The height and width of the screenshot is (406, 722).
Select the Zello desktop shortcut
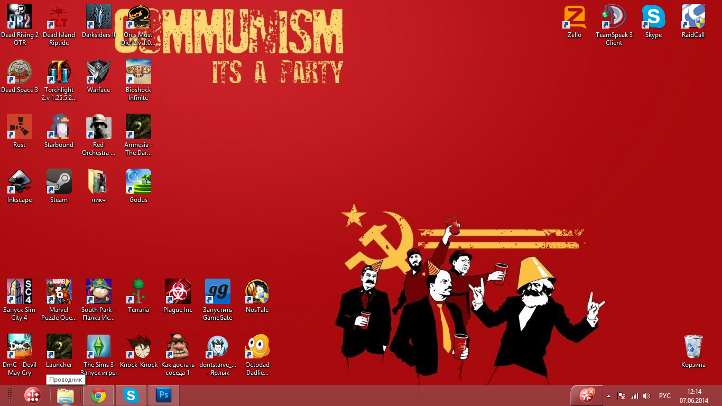[x=575, y=17]
